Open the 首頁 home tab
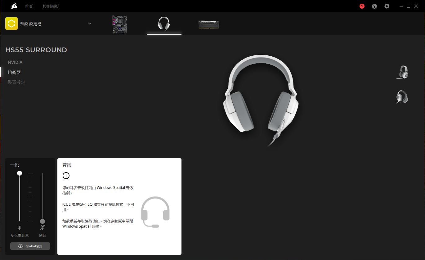Image resolution: width=425 pixels, height=260 pixels. (x=29, y=6)
